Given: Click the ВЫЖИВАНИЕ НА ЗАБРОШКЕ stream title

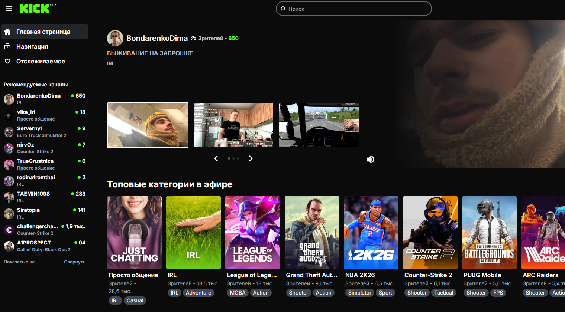Looking at the screenshot, I should (x=150, y=53).
